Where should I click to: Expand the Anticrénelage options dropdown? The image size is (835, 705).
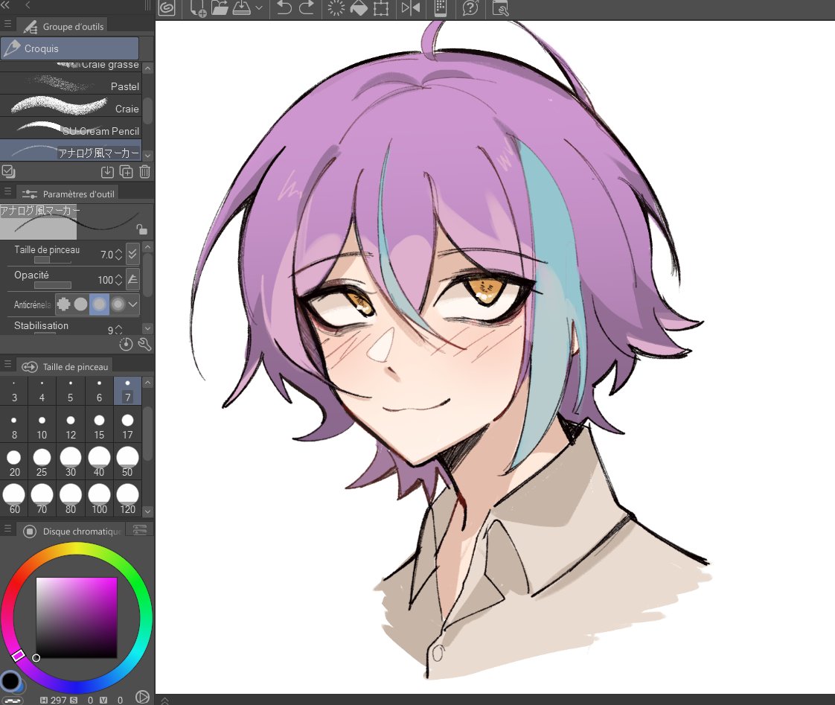pos(133,304)
